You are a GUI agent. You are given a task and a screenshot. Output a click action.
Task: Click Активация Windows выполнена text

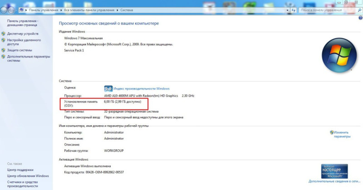coord(88,166)
